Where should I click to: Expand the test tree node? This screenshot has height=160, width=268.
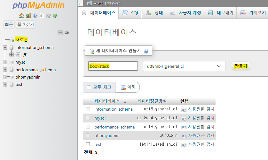[5, 84]
